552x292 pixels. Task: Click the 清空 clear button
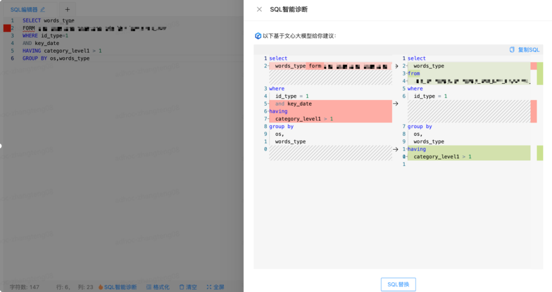pos(191,287)
